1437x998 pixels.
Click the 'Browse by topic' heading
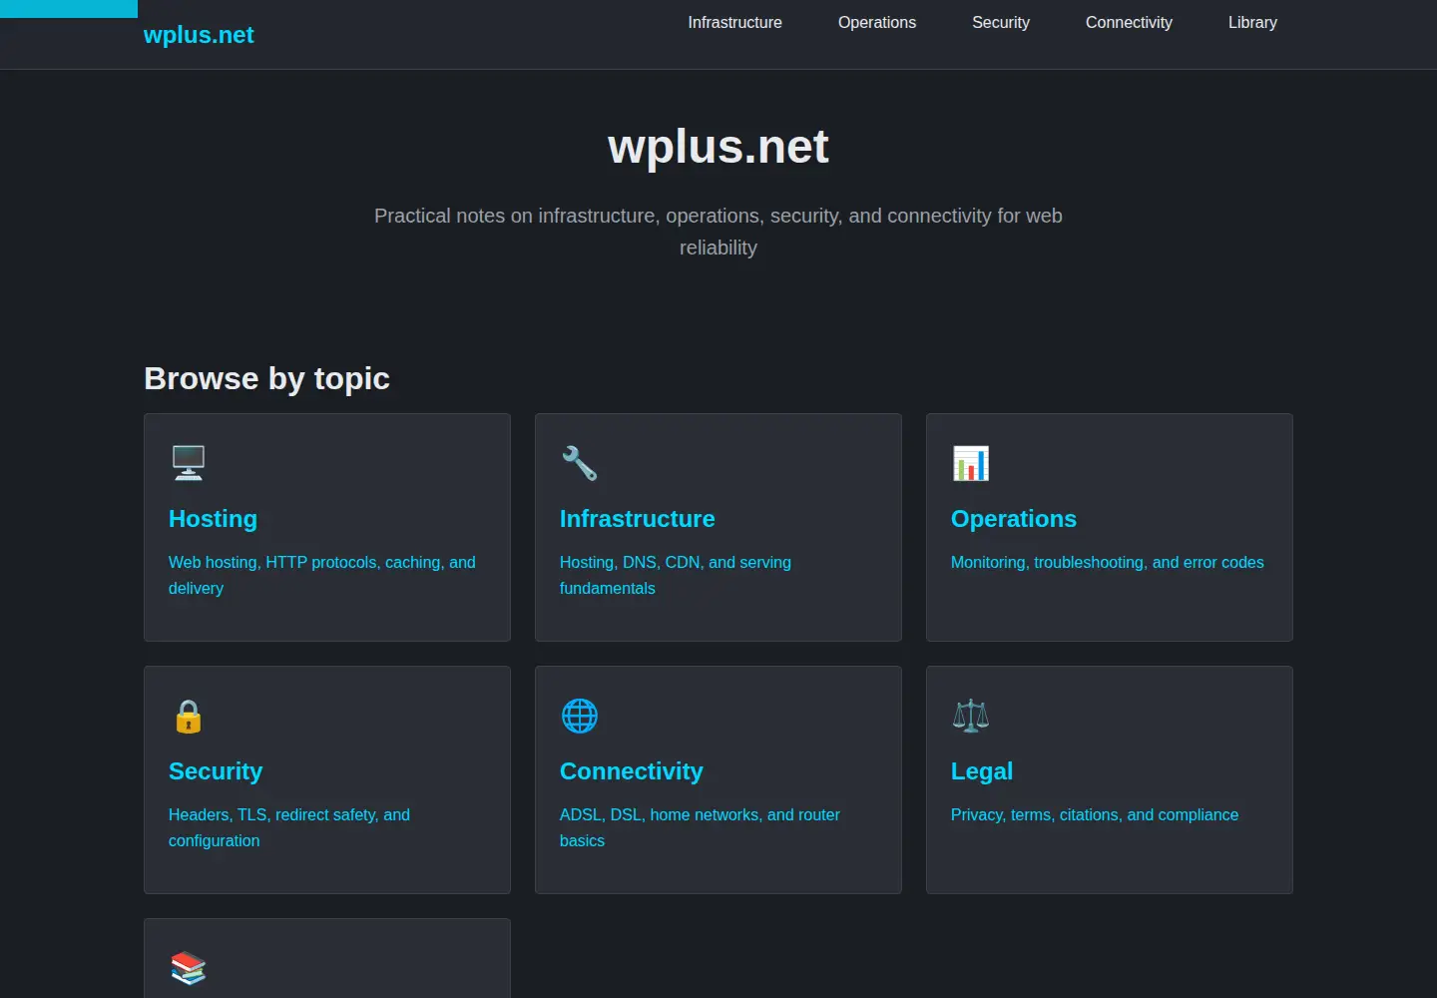(266, 379)
